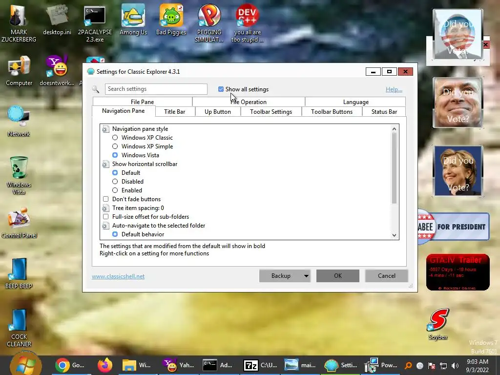The image size is (500, 375).
Task: Select the Windows XP Simple radio option
Action: point(115,146)
